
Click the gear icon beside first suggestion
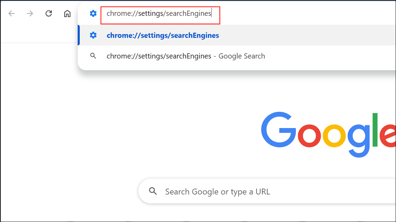point(93,35)
